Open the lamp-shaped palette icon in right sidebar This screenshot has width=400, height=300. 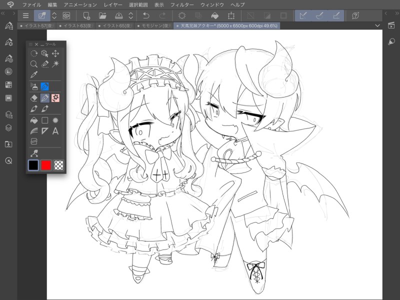click(391, 42)
